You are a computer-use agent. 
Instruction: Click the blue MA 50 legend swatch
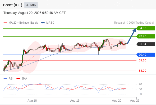[43, 23]
